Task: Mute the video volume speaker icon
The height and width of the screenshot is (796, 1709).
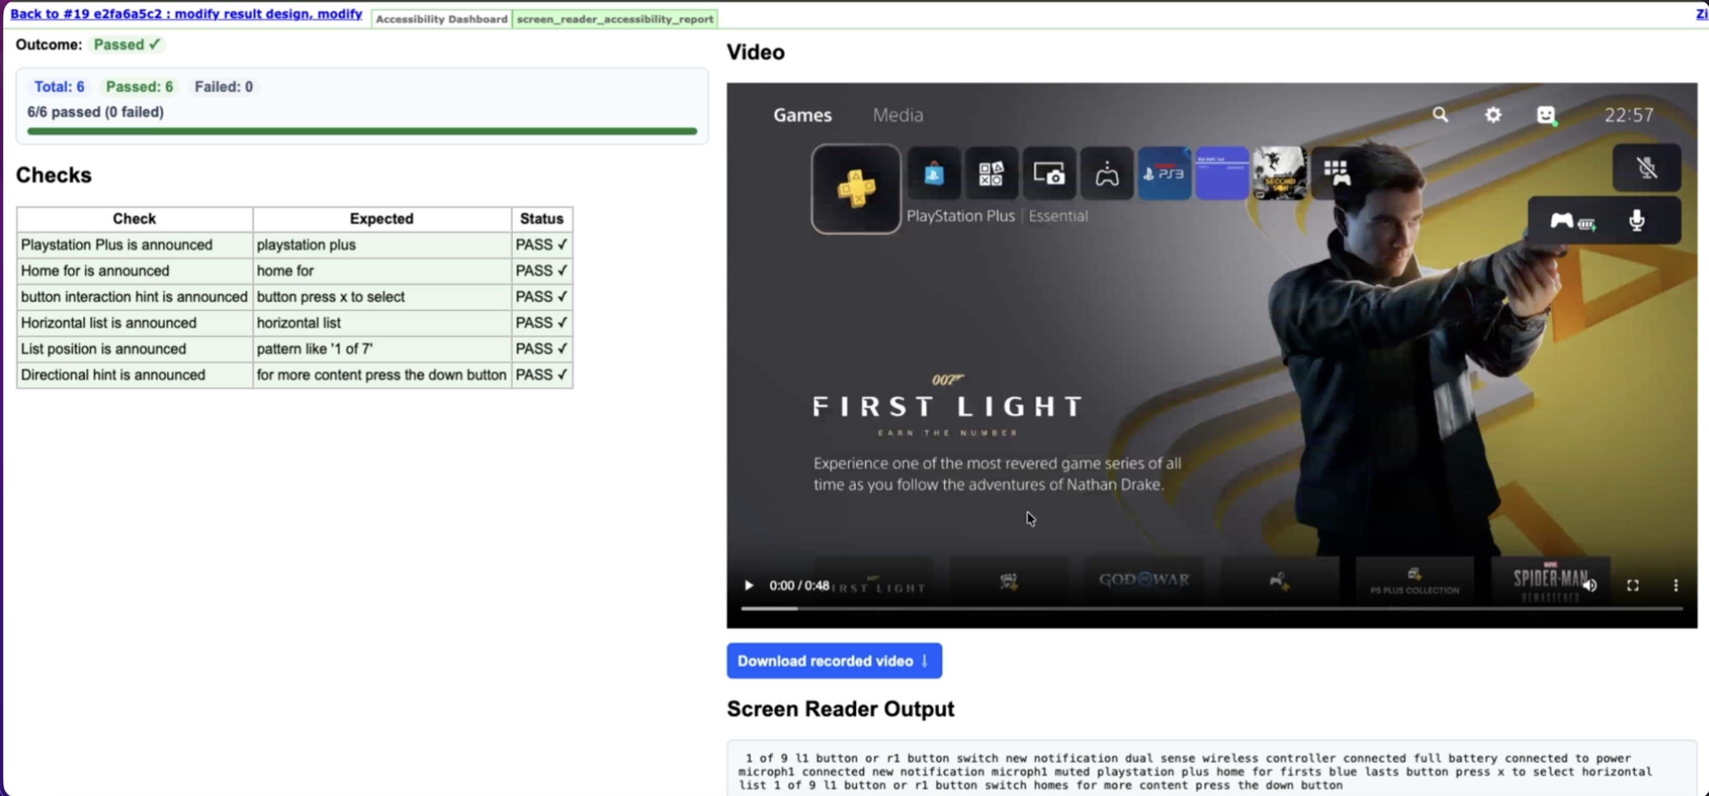Action: pyautogui.click(x=1590, y=585)
